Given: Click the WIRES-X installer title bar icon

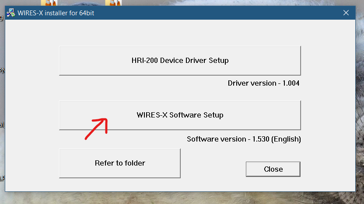Looking at the screenshot, I should coord(10,13).
